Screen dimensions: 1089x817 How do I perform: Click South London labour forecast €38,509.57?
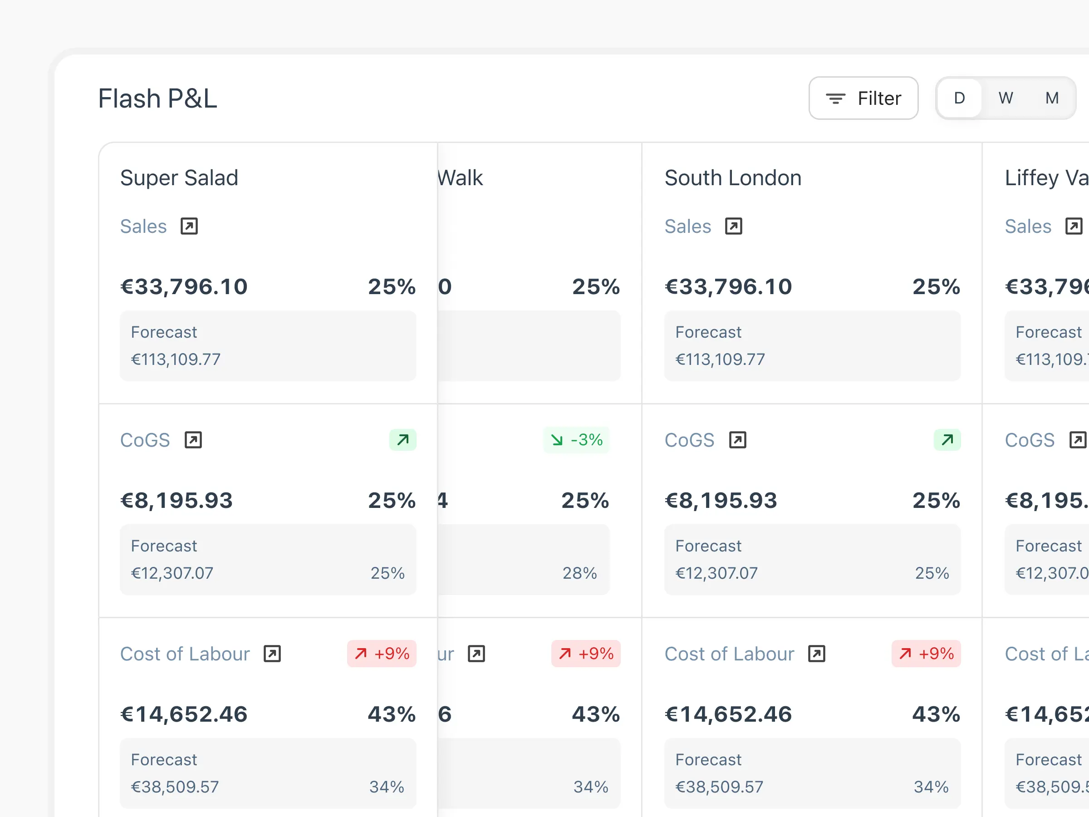point(719,787)
